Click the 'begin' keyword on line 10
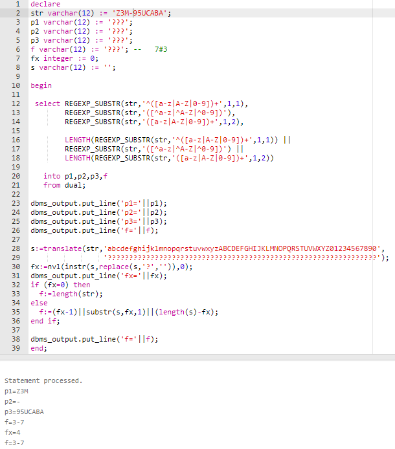 (41, 85)
